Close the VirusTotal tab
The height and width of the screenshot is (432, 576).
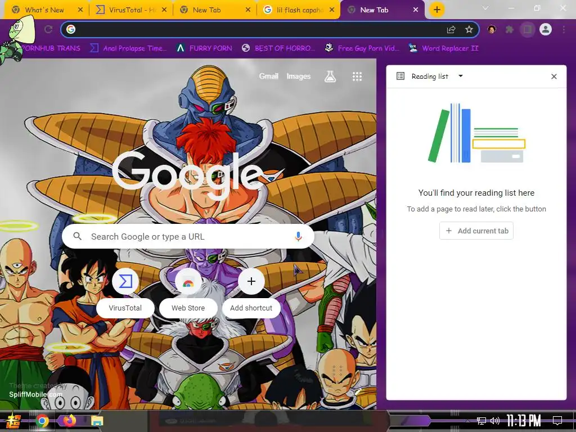(x=164, y=10)
